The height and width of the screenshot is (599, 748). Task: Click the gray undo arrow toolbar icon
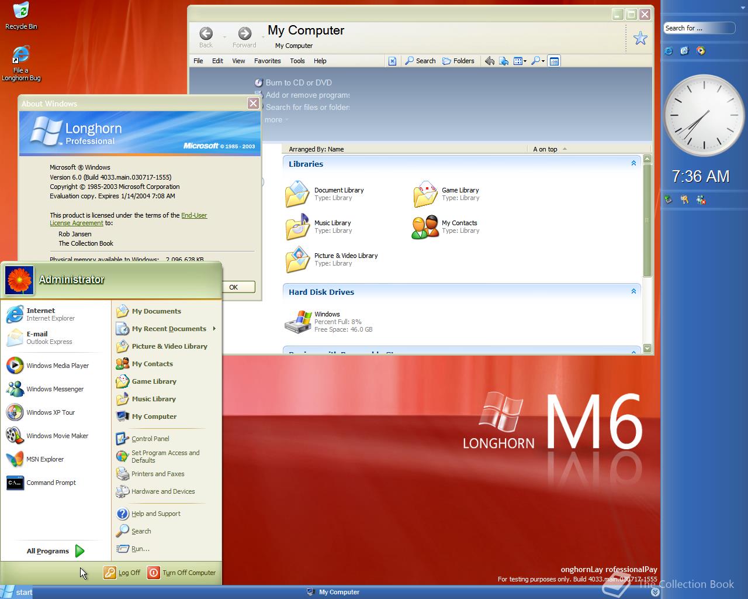click(x=490, y=61)
